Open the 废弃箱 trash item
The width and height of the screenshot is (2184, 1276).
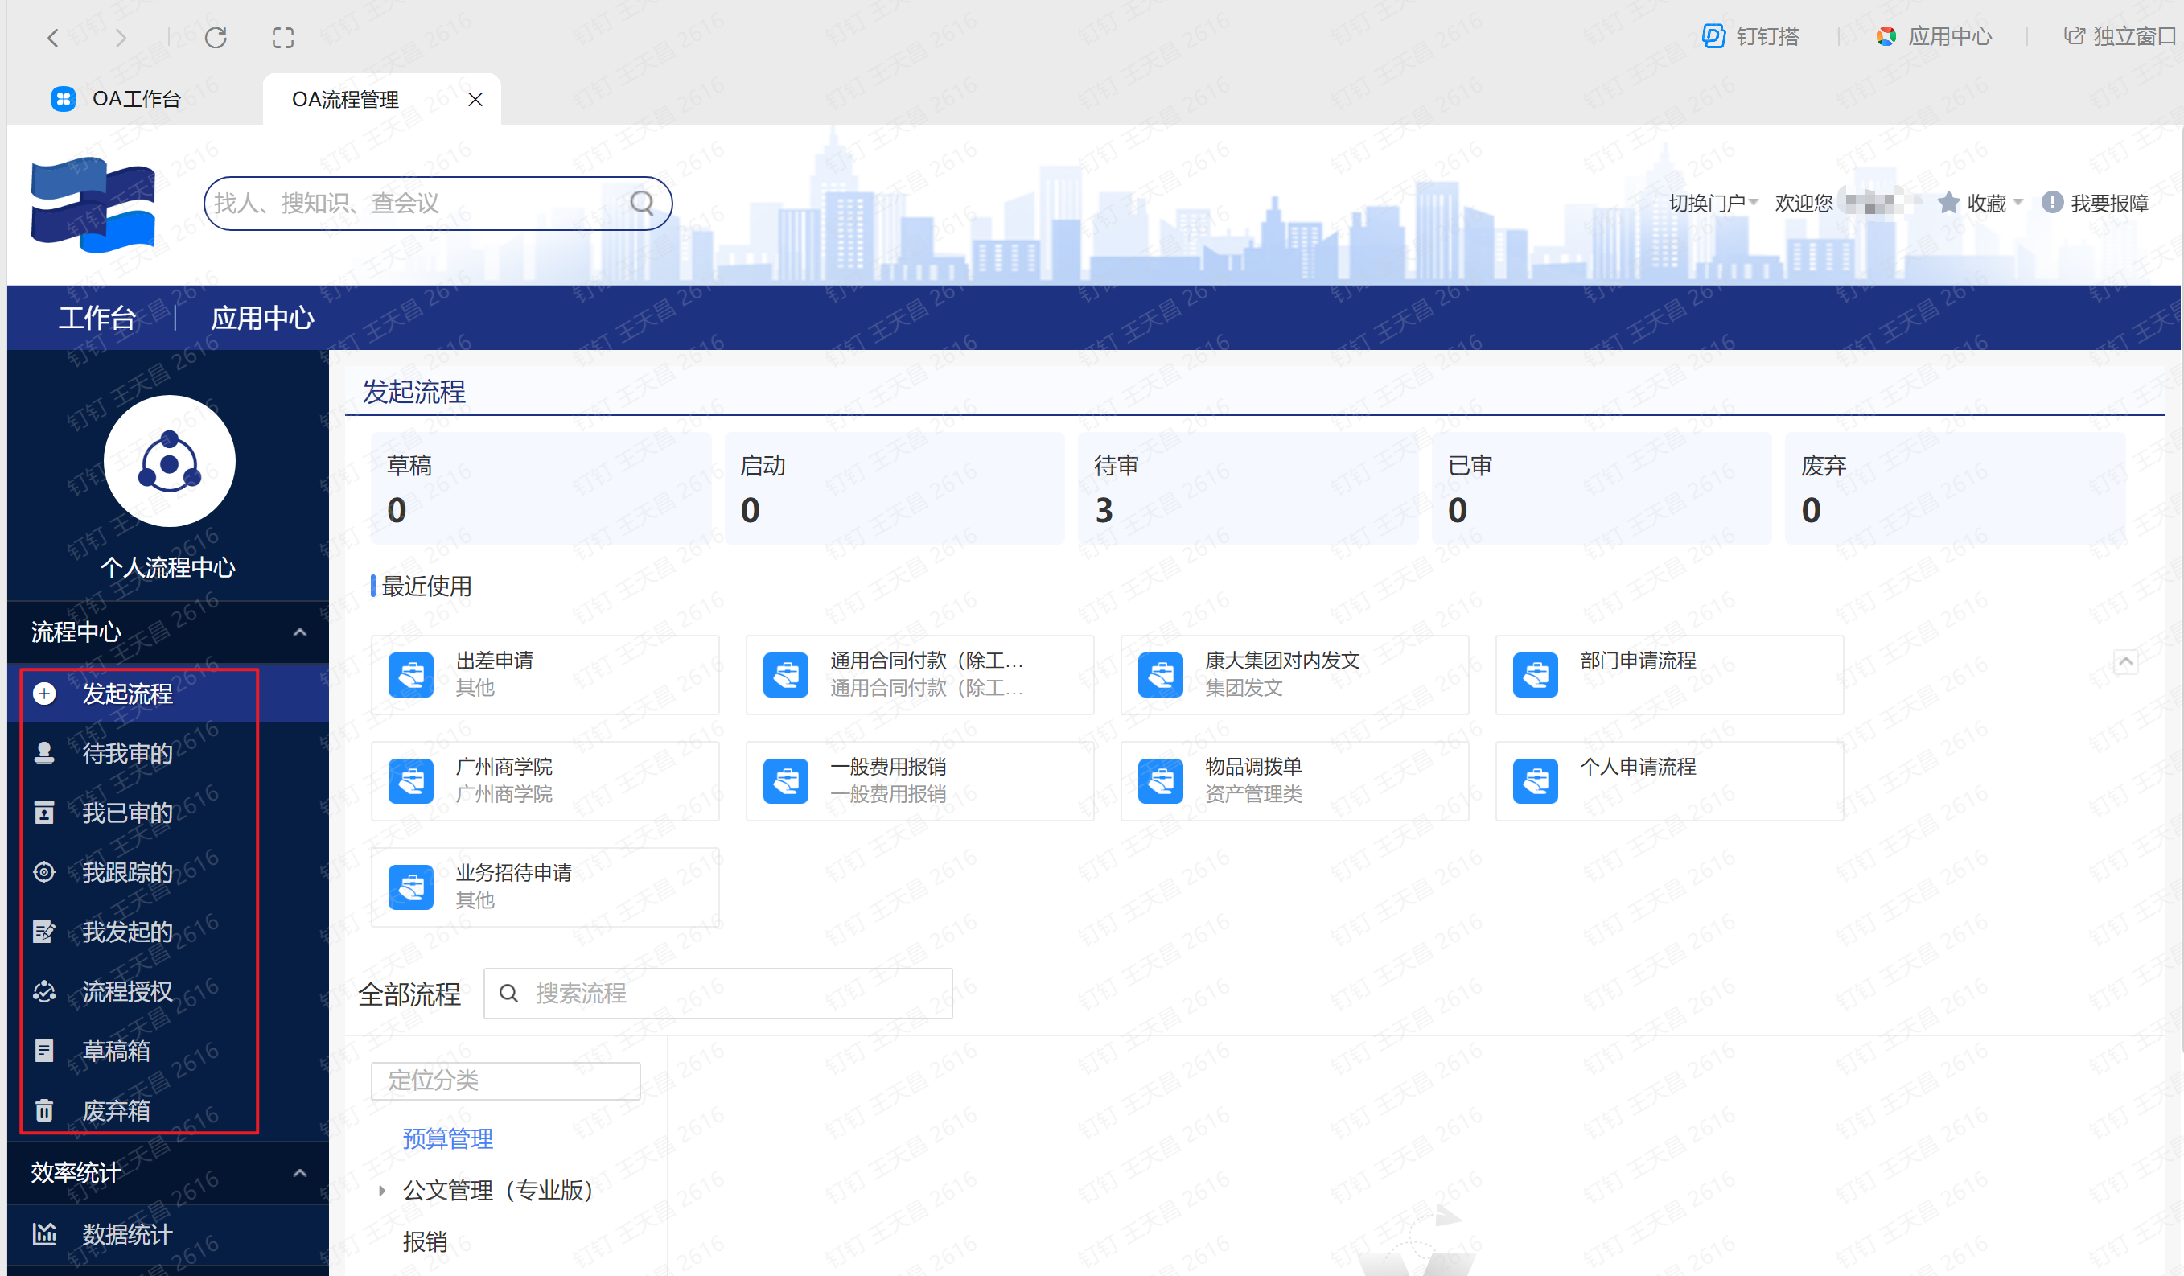click(x=115, y=1110)
